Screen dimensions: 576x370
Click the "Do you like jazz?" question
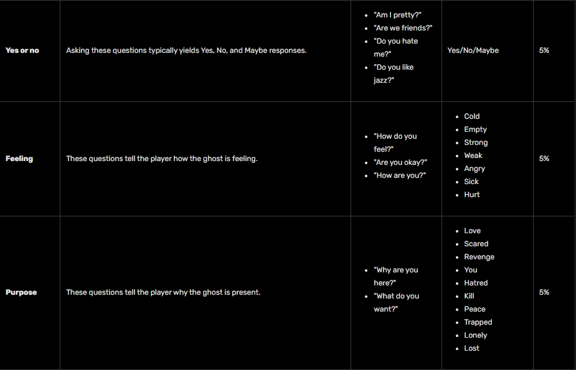click(x=393, y=73)
